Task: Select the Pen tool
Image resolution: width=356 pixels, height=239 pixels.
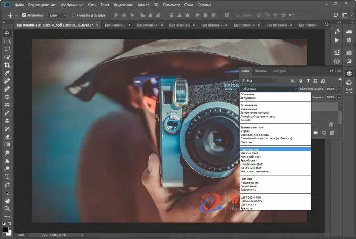Action: click(7, 185)
